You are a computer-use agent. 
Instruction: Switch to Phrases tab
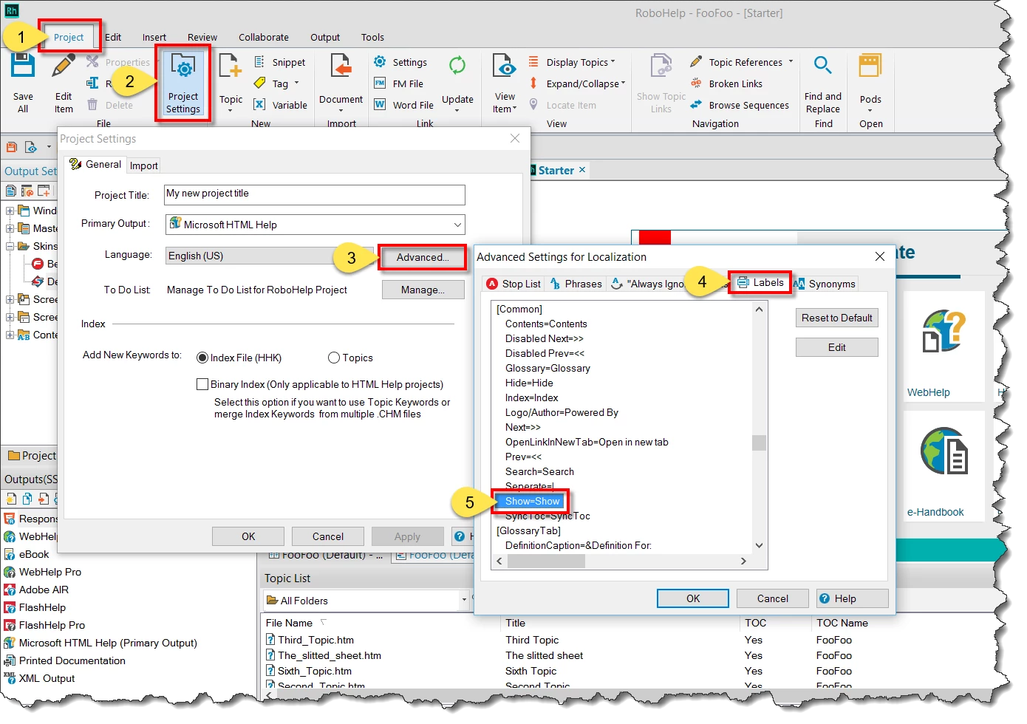576,284
